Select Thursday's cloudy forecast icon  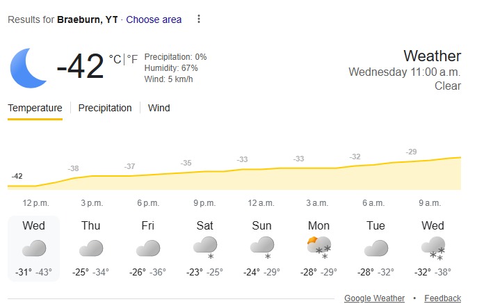pos(91,248)
